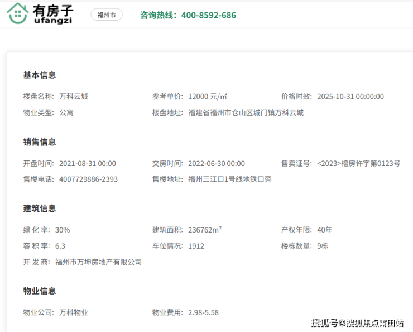Click the property name 万科云城
The width and height of the screenshot is (413, 332).
click(74, 96)
